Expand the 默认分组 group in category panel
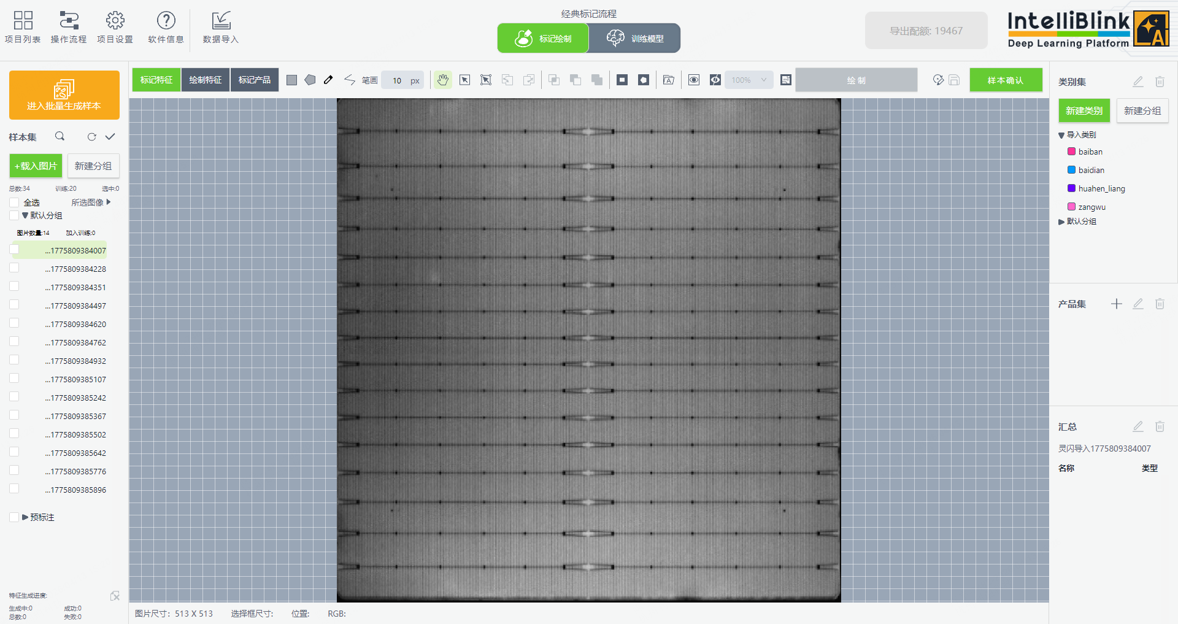 point(1061,221)
